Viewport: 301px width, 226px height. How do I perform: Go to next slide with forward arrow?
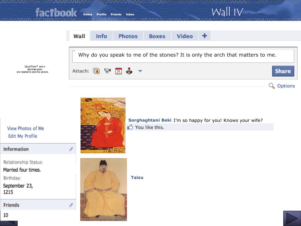(292, 218)
